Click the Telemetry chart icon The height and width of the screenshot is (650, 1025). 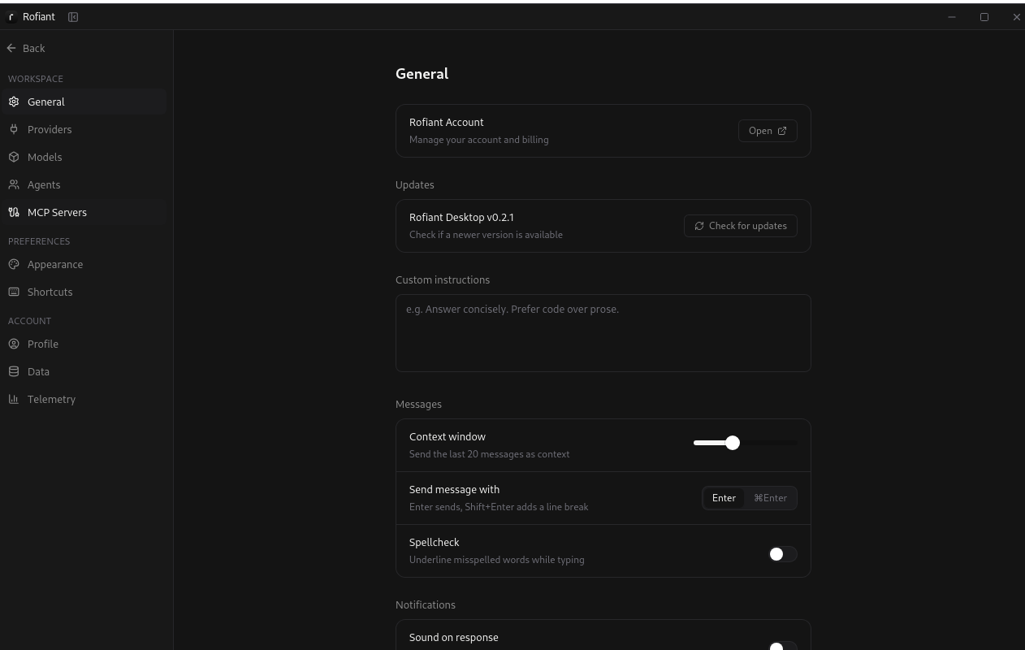pos(14,399)
